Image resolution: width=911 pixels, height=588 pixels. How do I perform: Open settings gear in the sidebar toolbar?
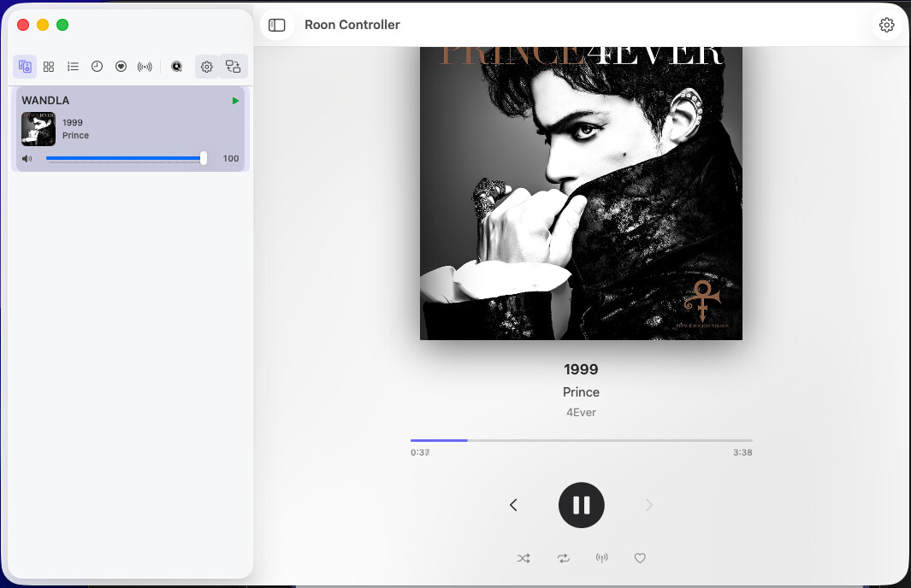(x=207, y=67)
